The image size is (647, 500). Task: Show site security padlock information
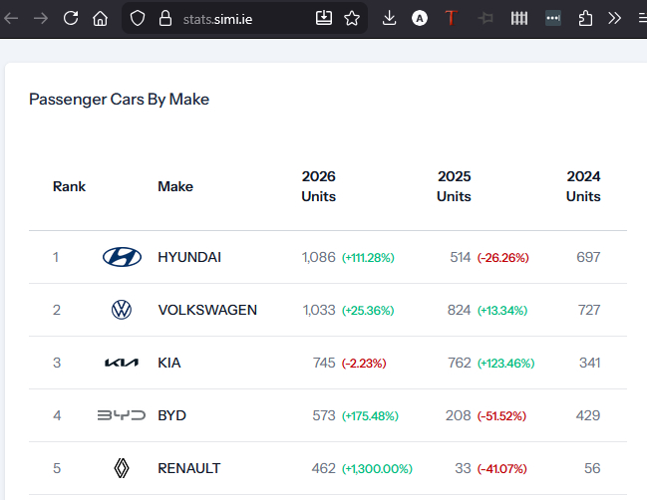pyautogui.click(x=165, y=18)
